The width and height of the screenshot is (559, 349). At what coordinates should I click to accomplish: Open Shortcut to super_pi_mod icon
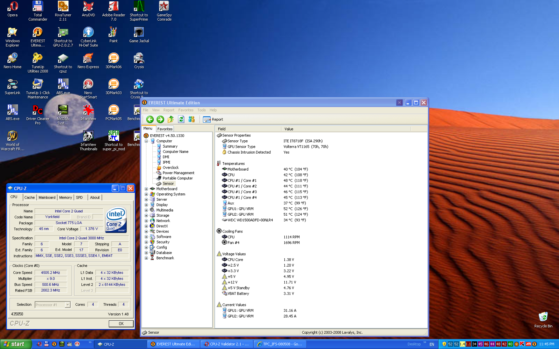pyautogui.click(x=114, y=141)
